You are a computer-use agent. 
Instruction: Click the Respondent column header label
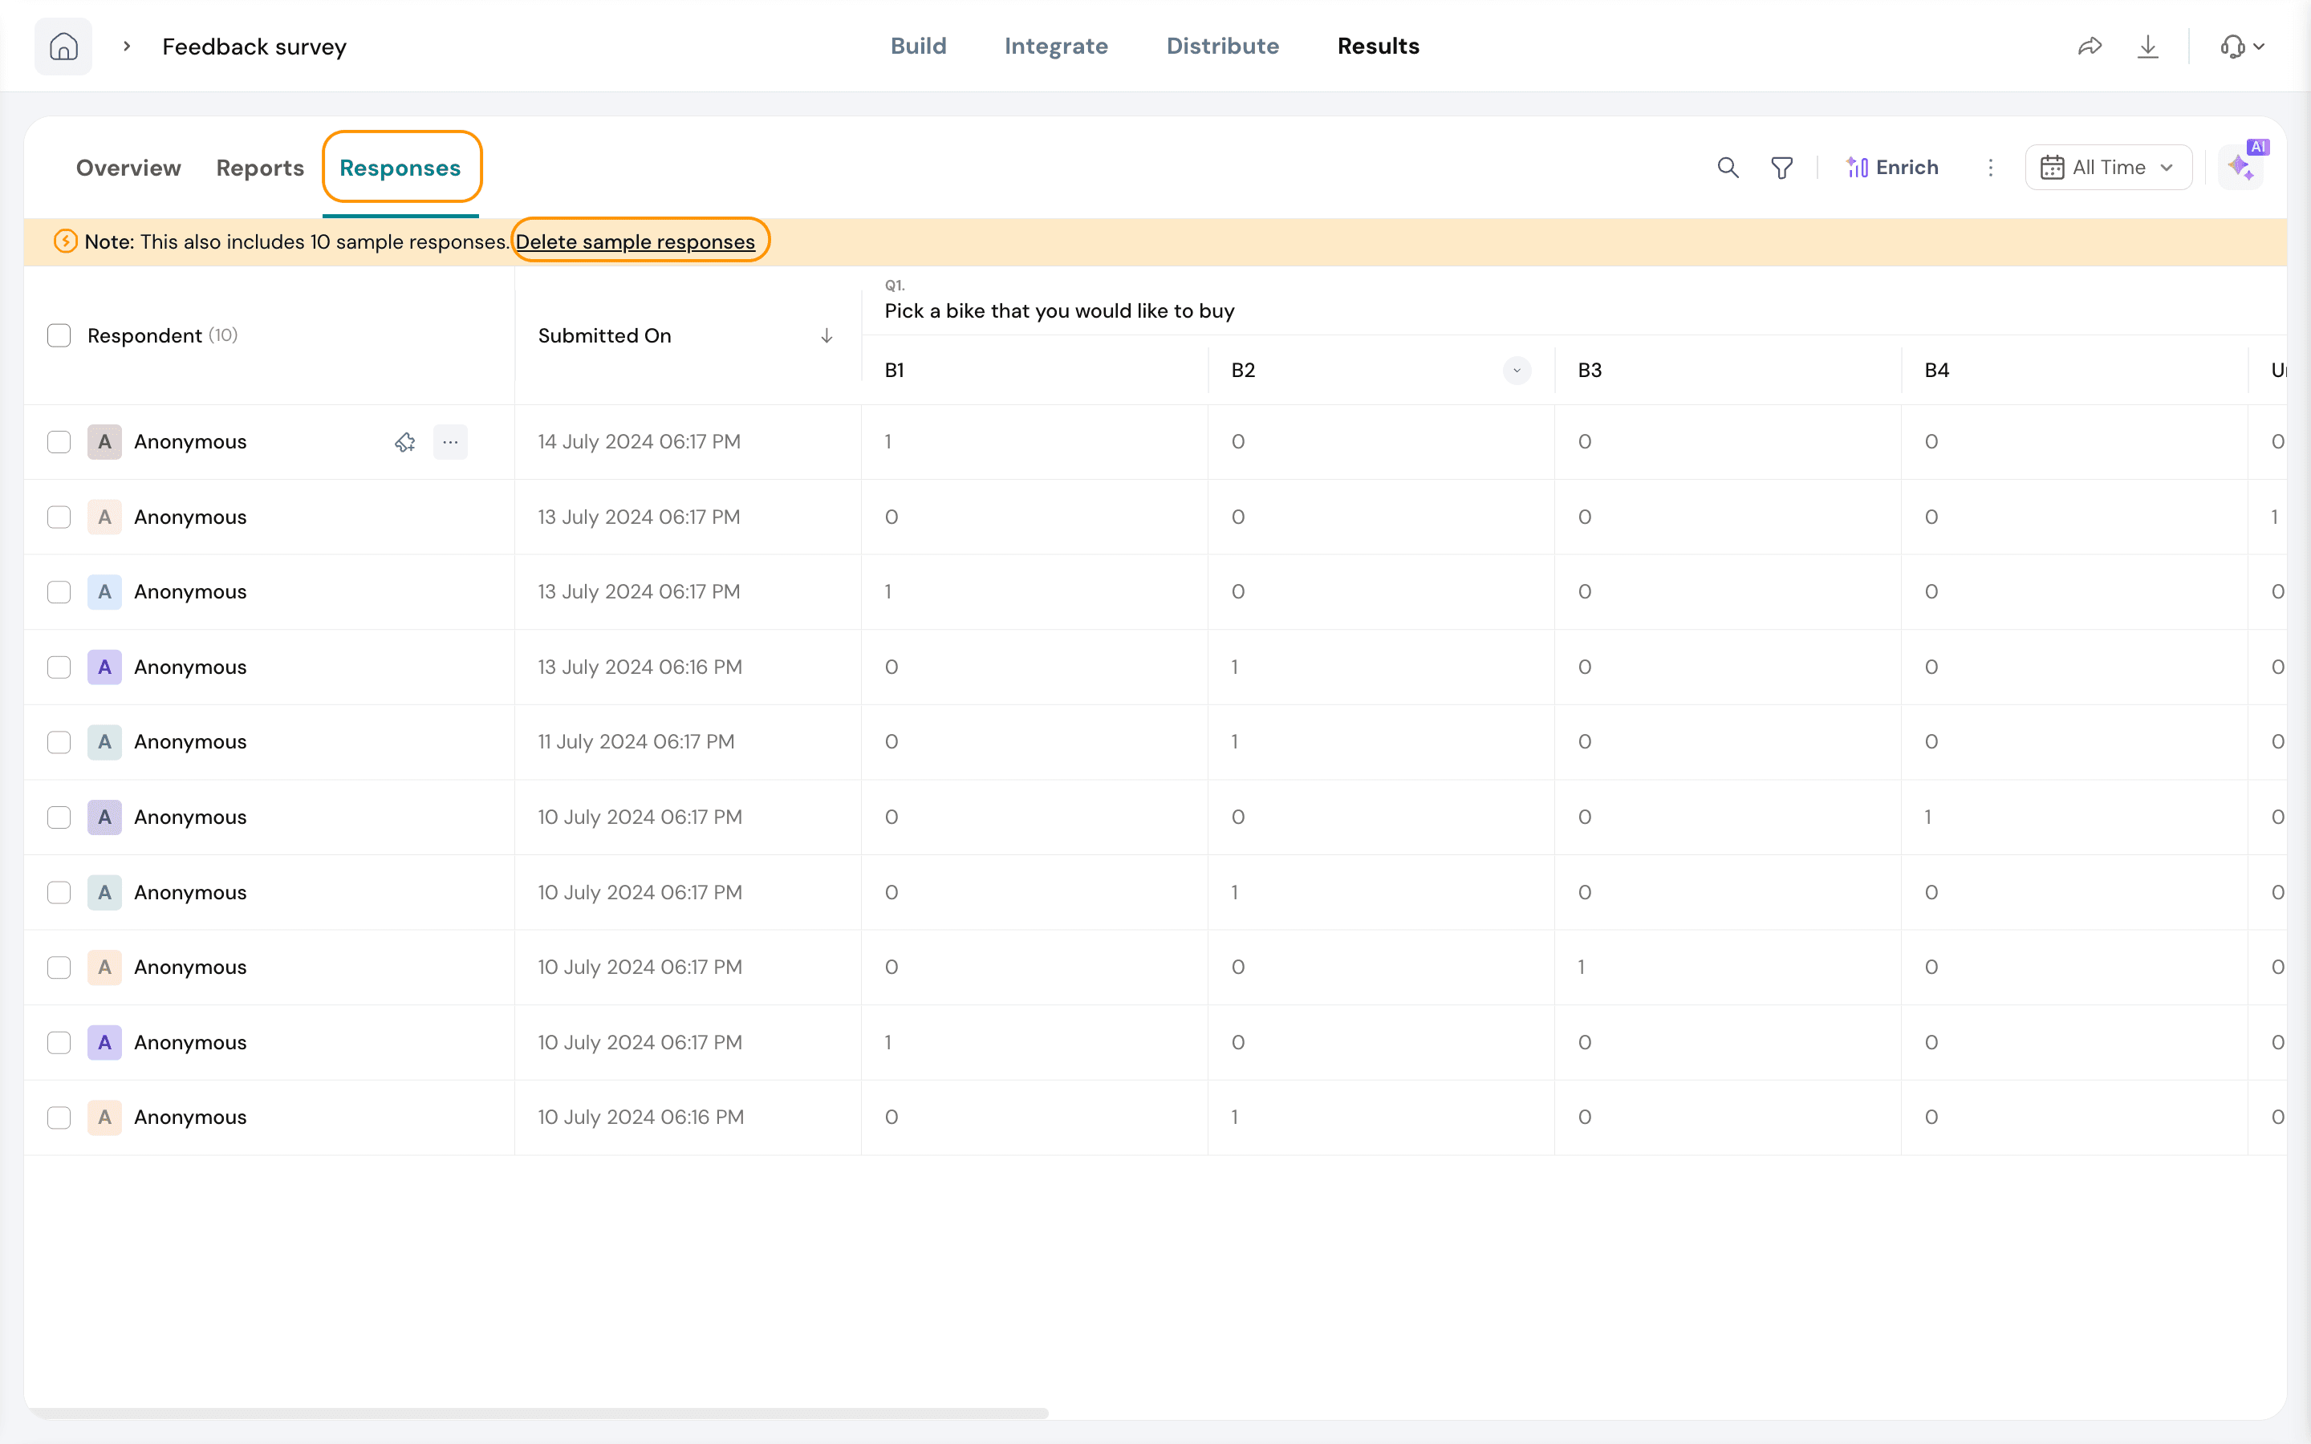pyautogui.click(x=144, y=336)
